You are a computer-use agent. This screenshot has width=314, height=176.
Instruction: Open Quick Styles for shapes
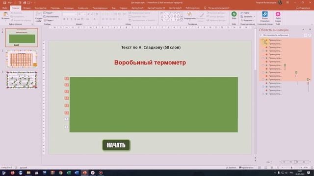[x=201, y=16]
